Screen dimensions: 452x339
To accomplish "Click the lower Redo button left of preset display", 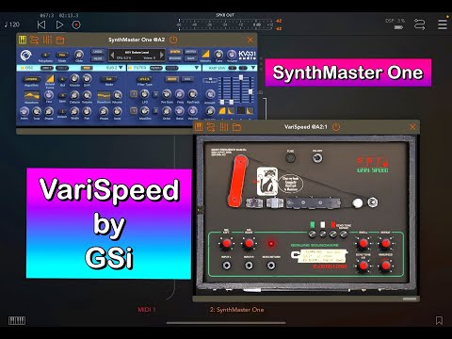I will pyautogui.click(x=98, y=58).
